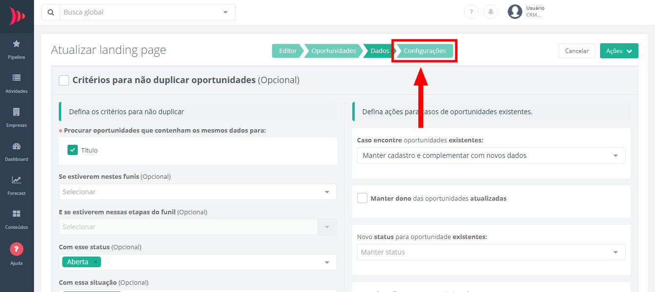Go to Atividades list icon in sidebar
The image size is (655, 292).
coord(17,78)
